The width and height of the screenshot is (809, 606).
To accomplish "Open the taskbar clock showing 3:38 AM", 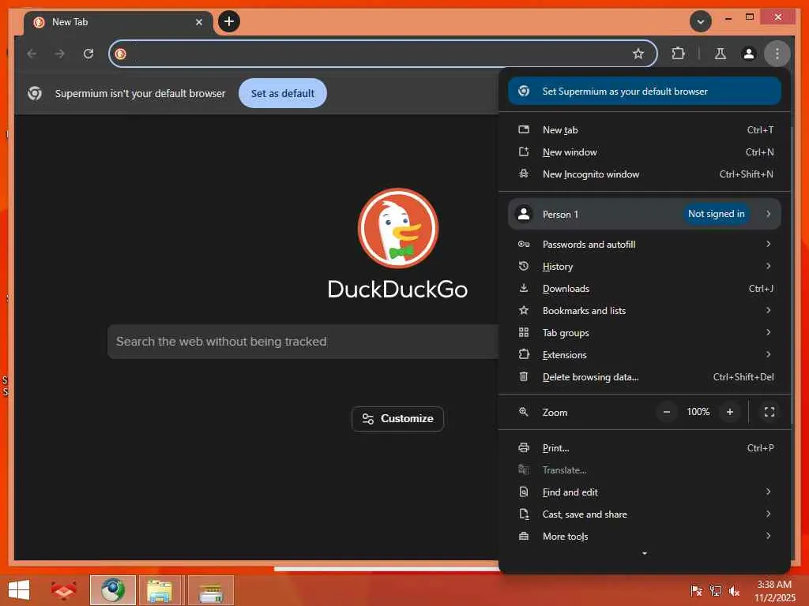I will (x=774, y=590).
